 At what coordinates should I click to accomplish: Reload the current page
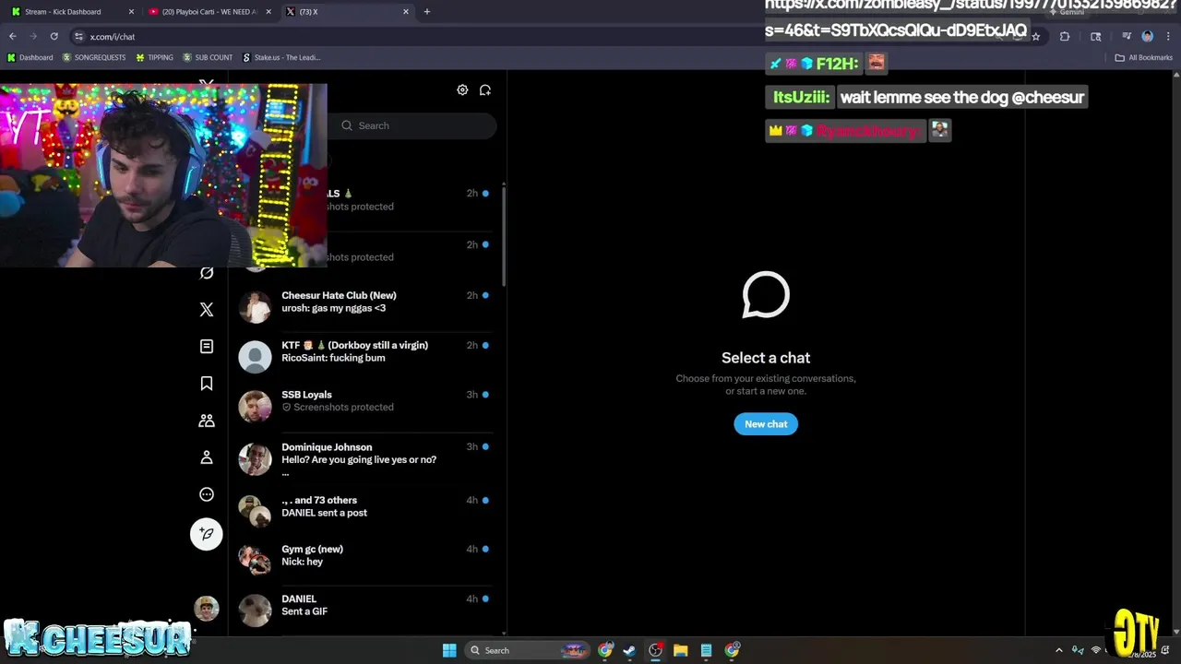pyautogui.click(x=54, y=36)
